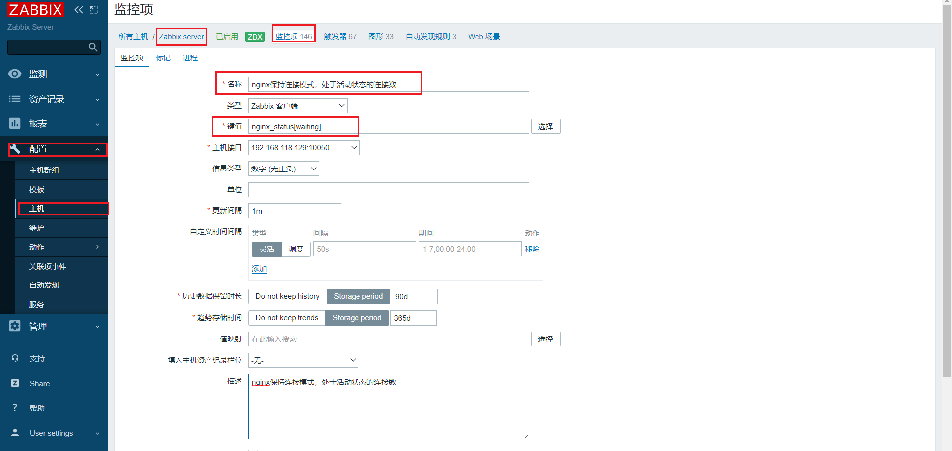Select the 监控项 form tab
This screenshot has width=952, height=451.
click(x=132, y=58)
